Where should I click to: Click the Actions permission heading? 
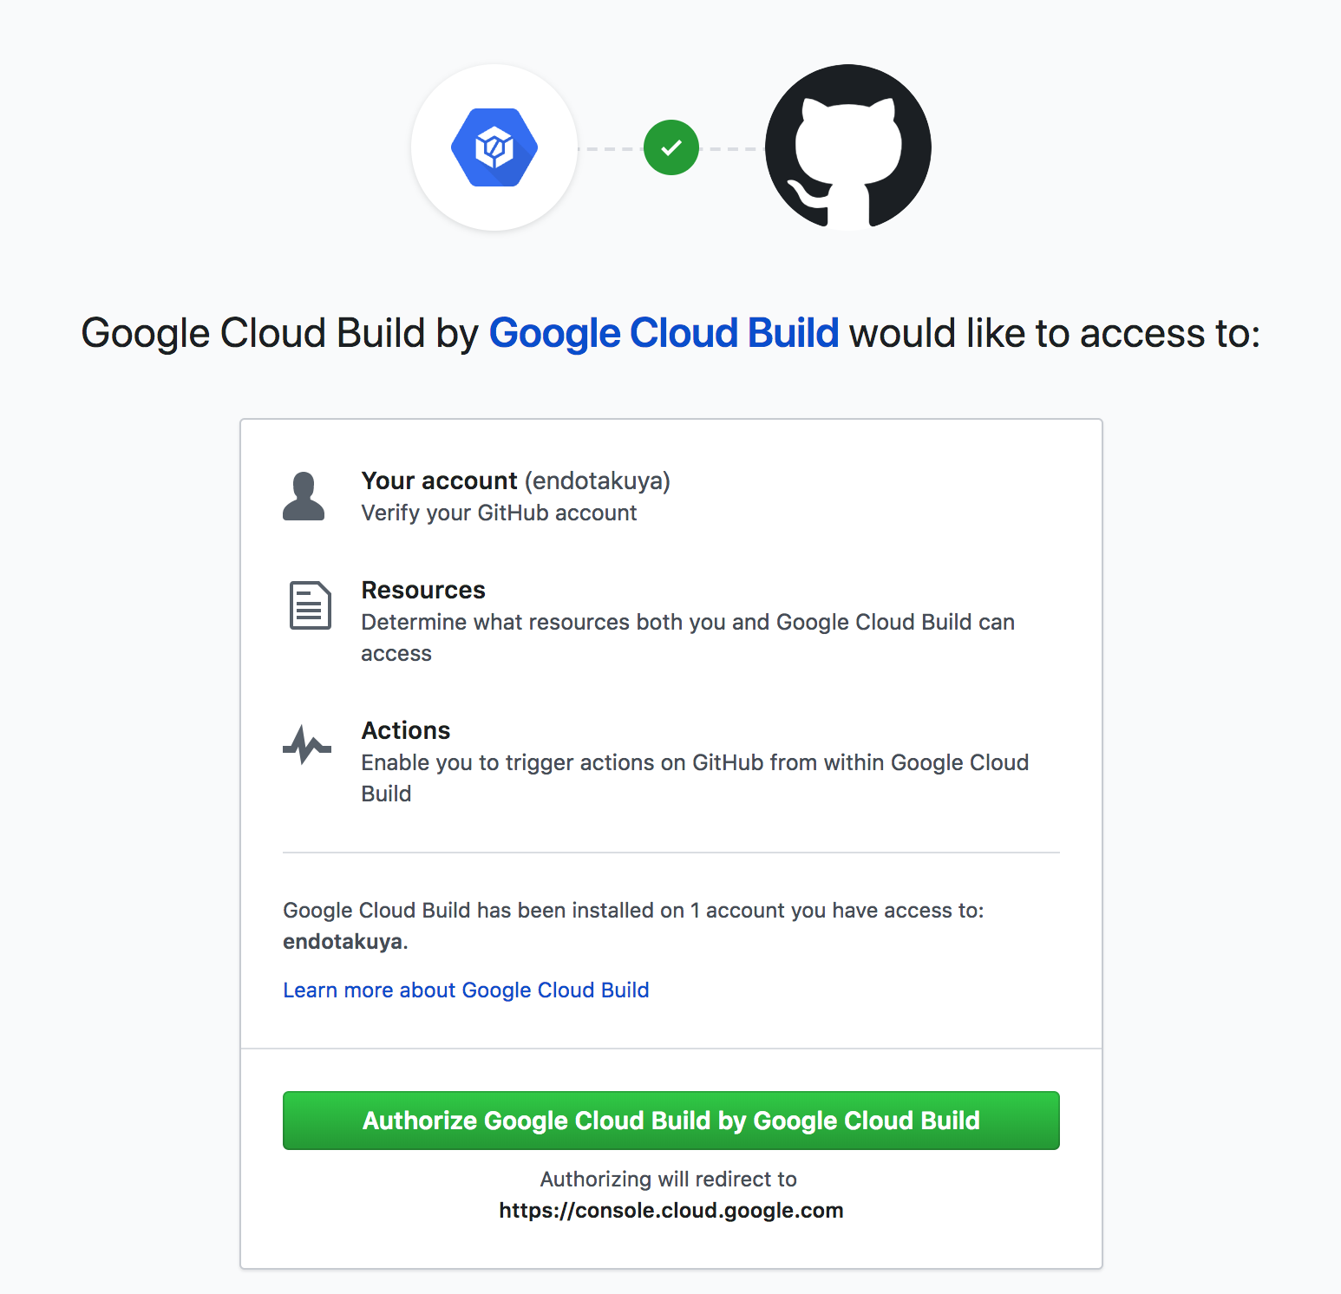click(x=406, y=730)
